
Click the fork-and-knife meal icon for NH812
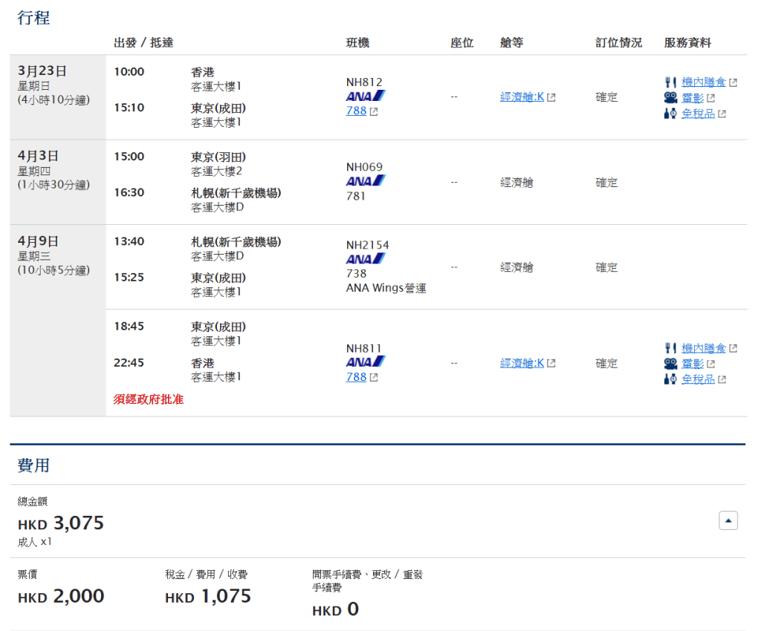coord(670,82)
